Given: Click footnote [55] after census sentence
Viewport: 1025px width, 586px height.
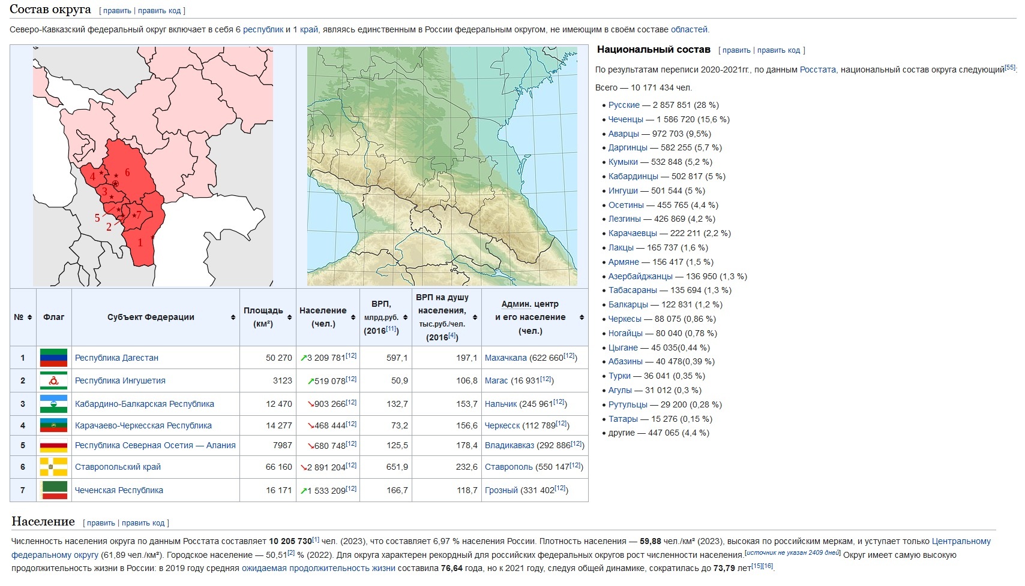Looking at the screenshot, I should click(x=1010, y=67).
